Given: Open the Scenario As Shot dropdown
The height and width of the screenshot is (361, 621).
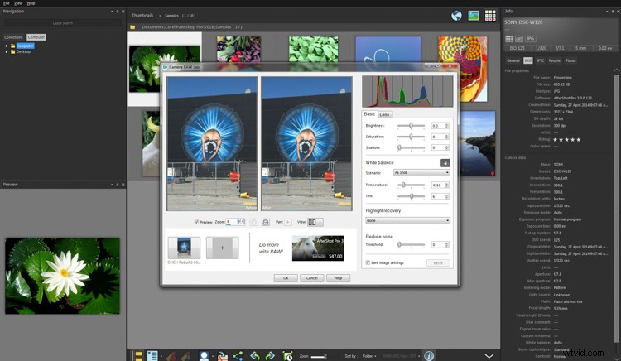Looking at the screenshot, I should click(421, 172).
